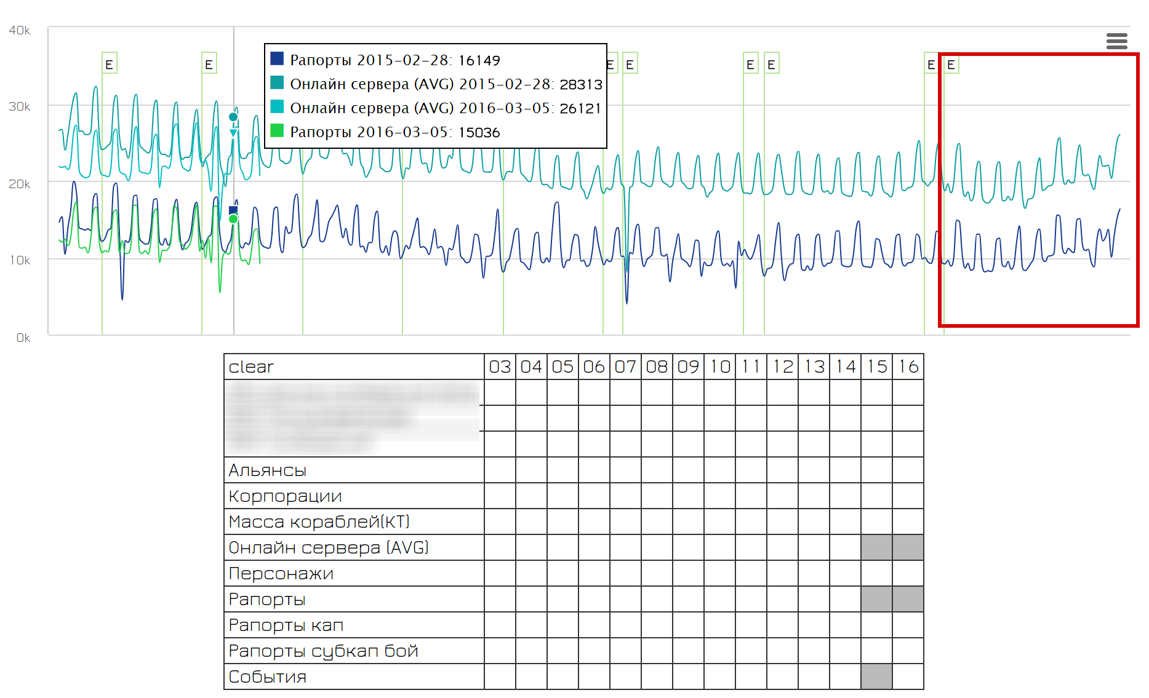1149x698 pixels.
Task: Click the dark blue square hover marker on chart
Action: tap(233, 210)
